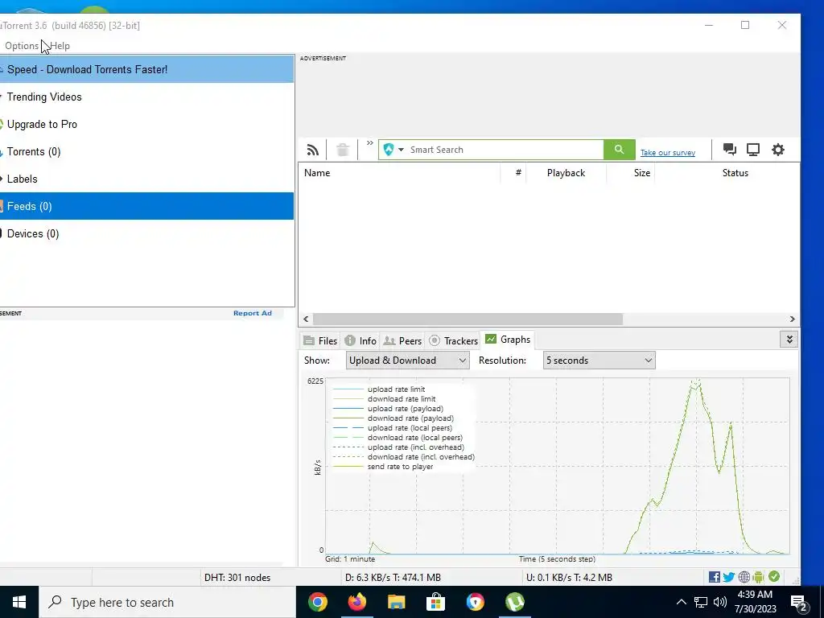Collapse detail pane with double-chevron button
This screenshot has height=618, width=824.
(789, 340)
